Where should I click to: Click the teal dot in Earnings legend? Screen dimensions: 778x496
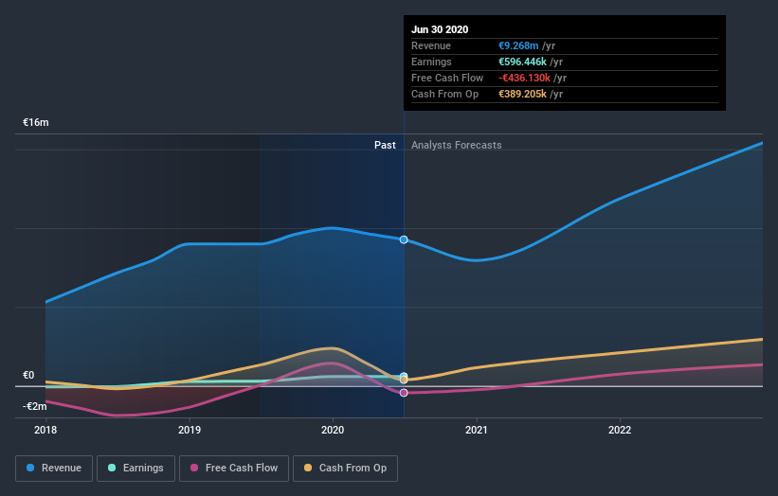click(x=112, y=468)
